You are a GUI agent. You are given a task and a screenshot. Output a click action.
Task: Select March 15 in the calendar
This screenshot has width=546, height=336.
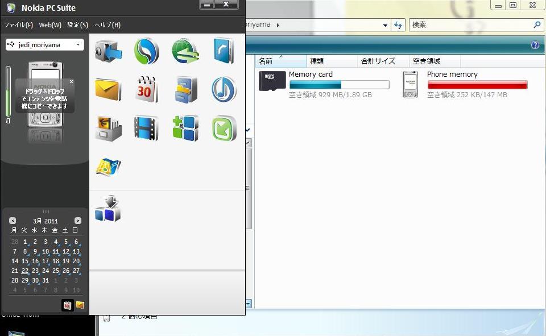[x=25, y=261]
